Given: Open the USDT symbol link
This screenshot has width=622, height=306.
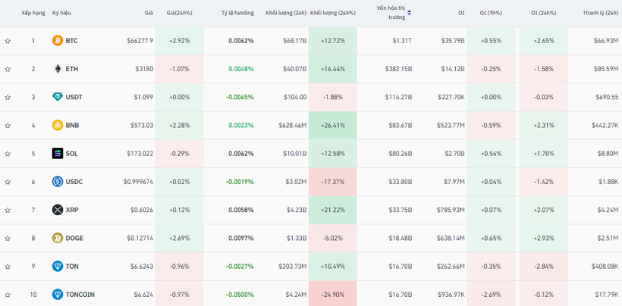Looking at the screenshot, I should pyautogui.click(x=74, y=97).
